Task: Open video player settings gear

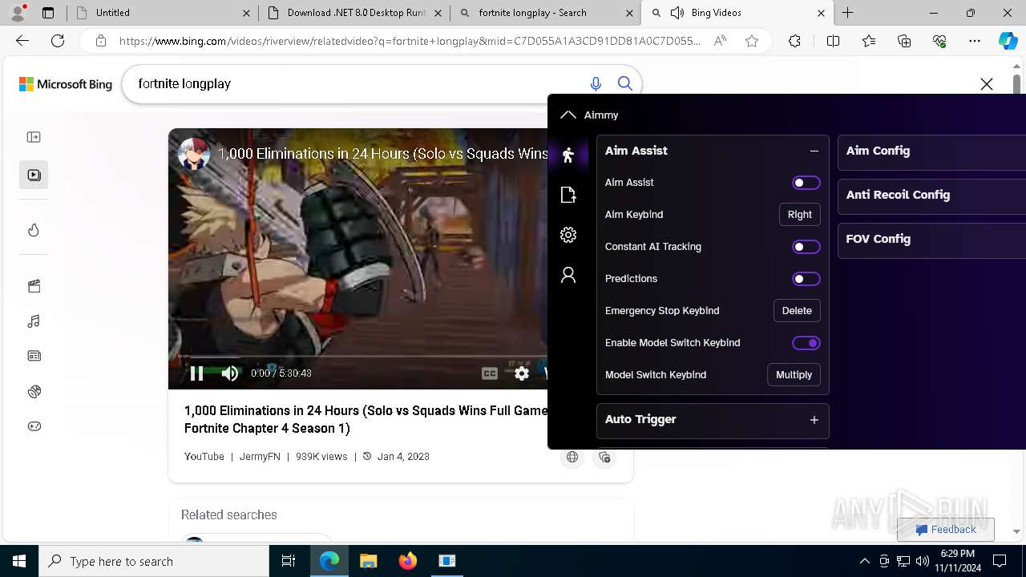Action: (522, 373)
